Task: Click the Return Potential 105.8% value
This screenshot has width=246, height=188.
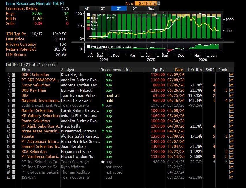Action: pyautogui.click(x=60, y=49)
